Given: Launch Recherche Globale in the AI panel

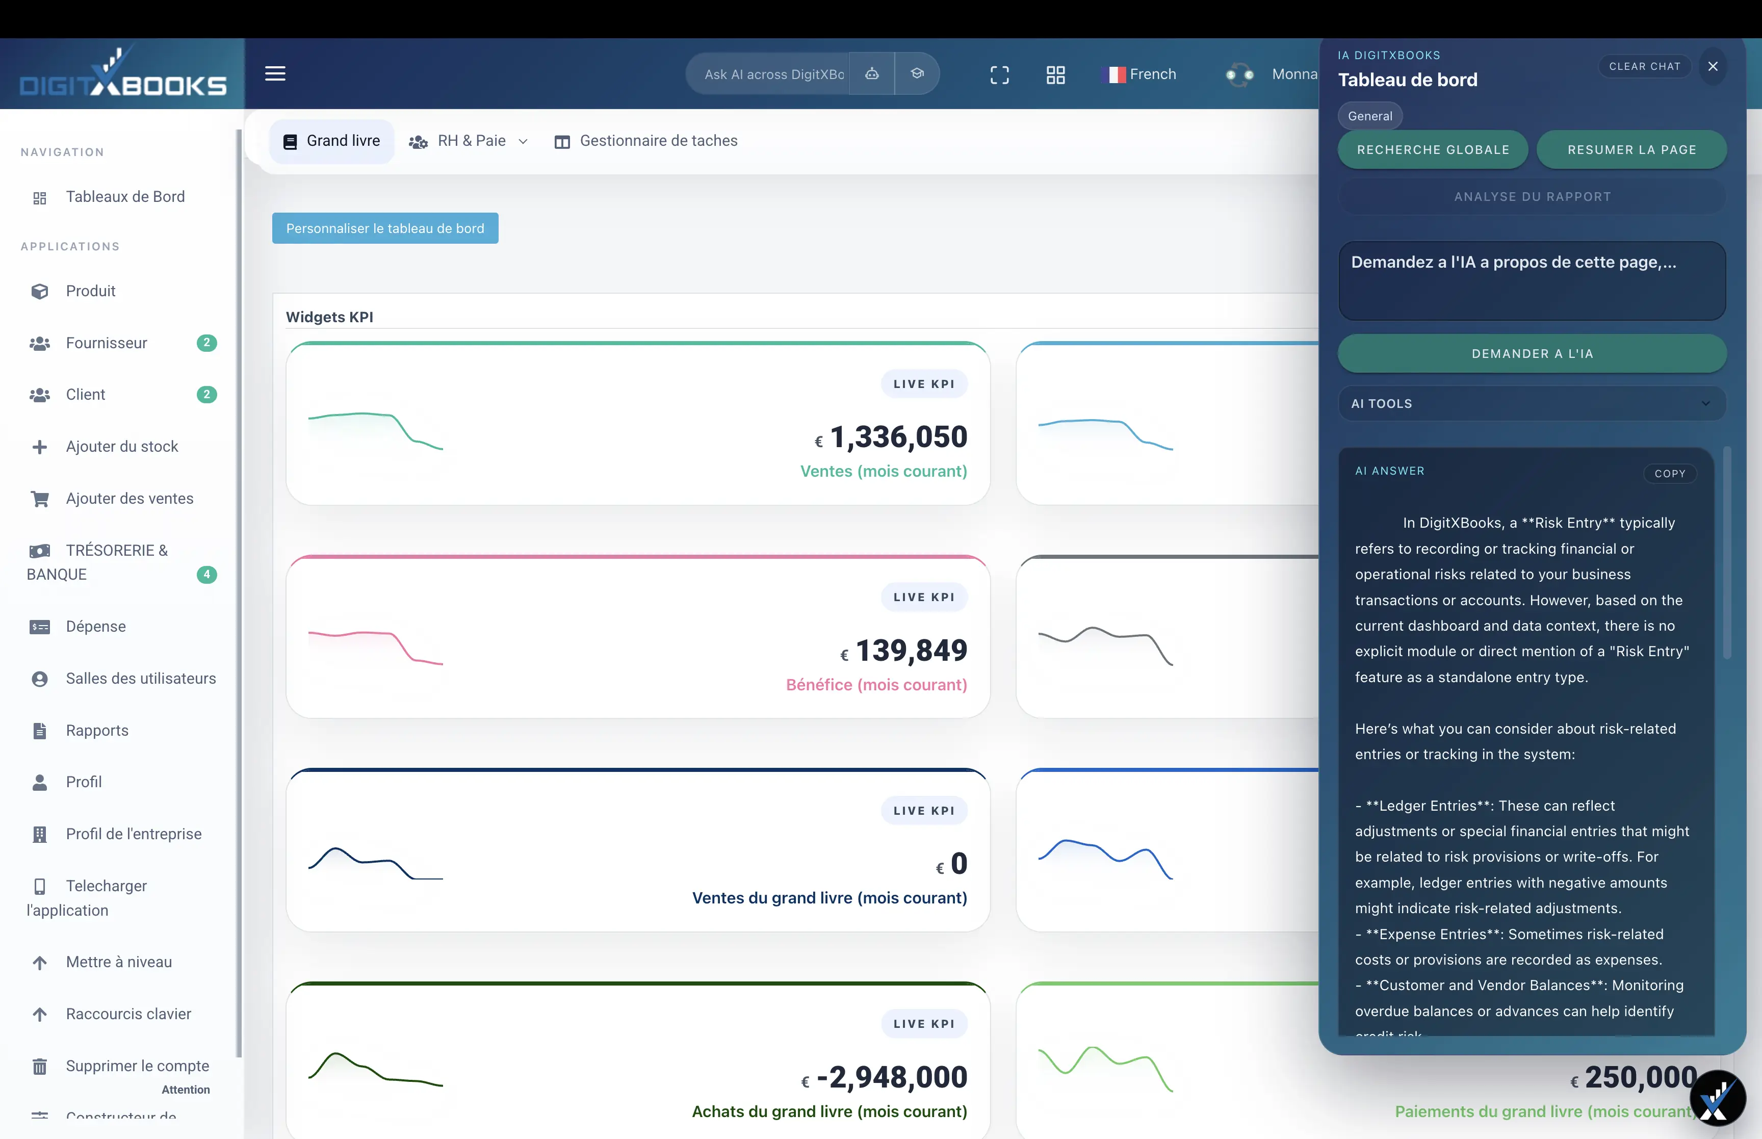Looking at the screenshot, I should [x=1432, y=149].
